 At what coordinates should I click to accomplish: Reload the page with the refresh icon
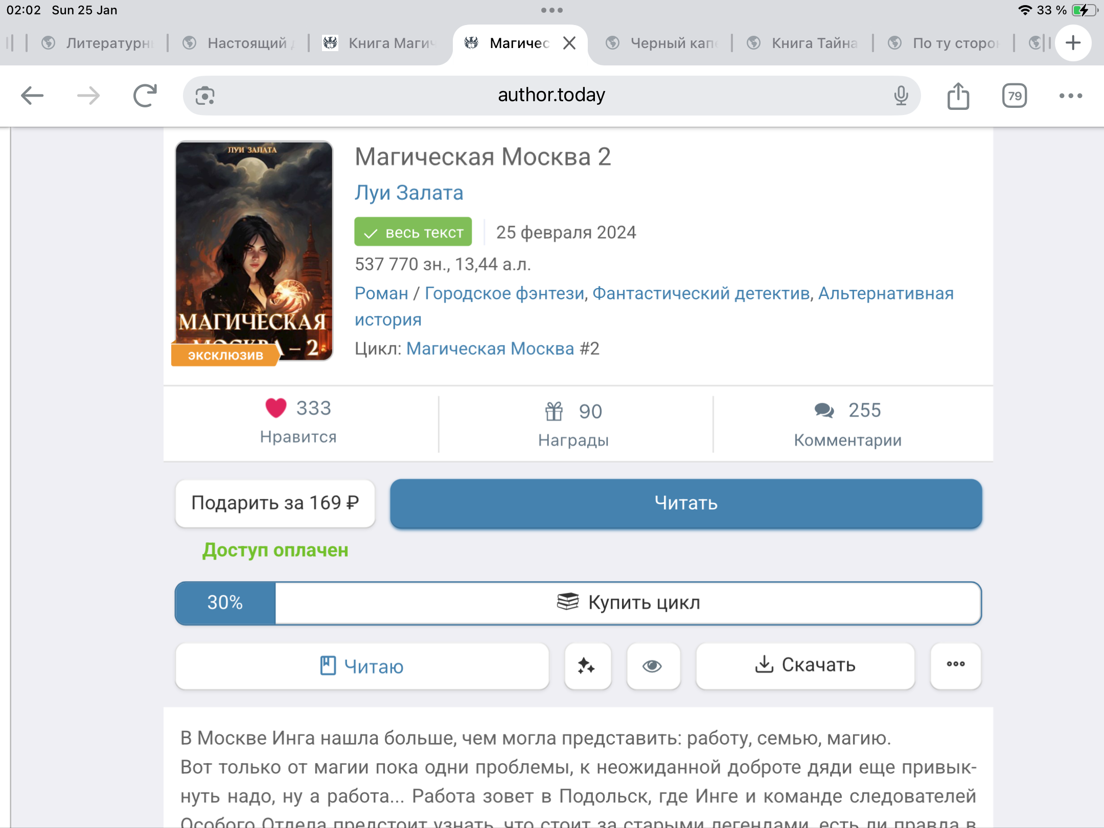[145, 96]
